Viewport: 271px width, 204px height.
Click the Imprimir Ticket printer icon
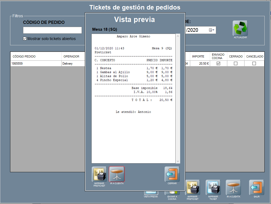coord(213,187)
